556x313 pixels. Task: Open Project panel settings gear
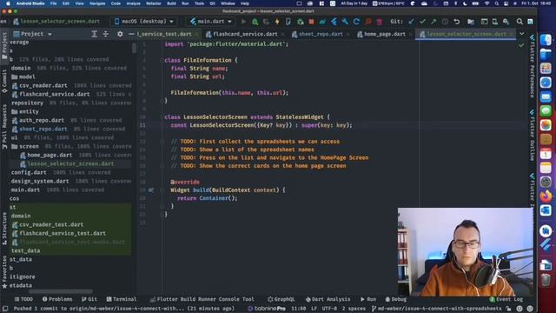point(120,34)
